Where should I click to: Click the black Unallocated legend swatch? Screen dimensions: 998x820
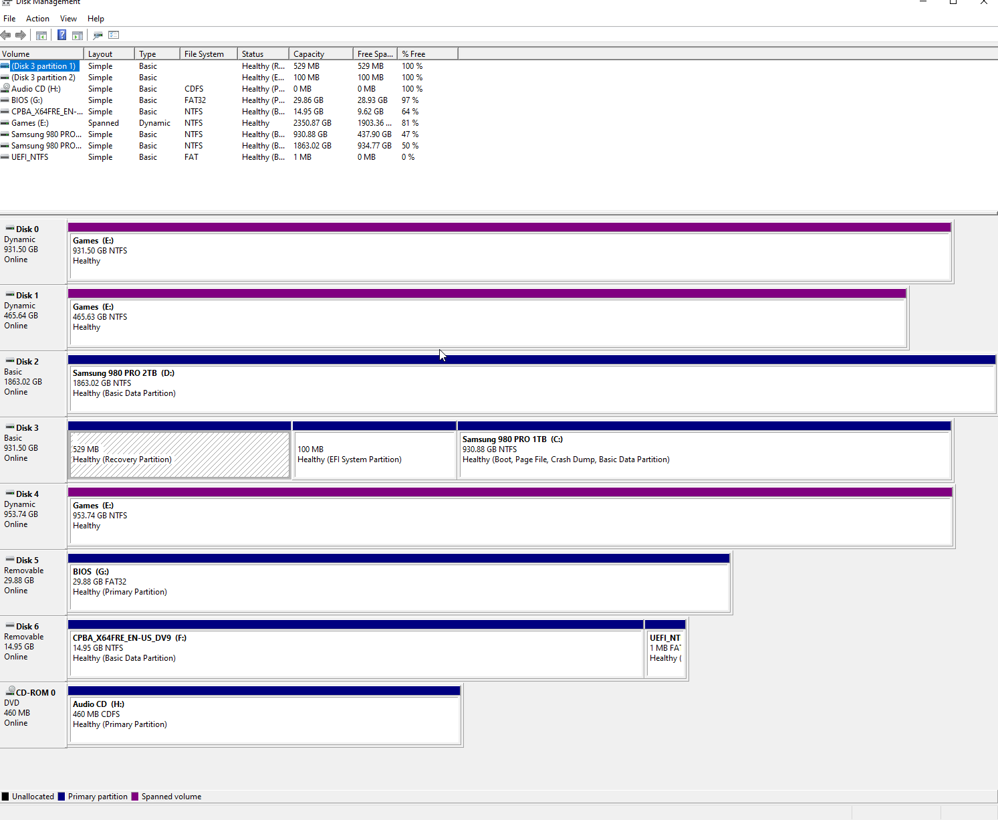click(5, 797)
